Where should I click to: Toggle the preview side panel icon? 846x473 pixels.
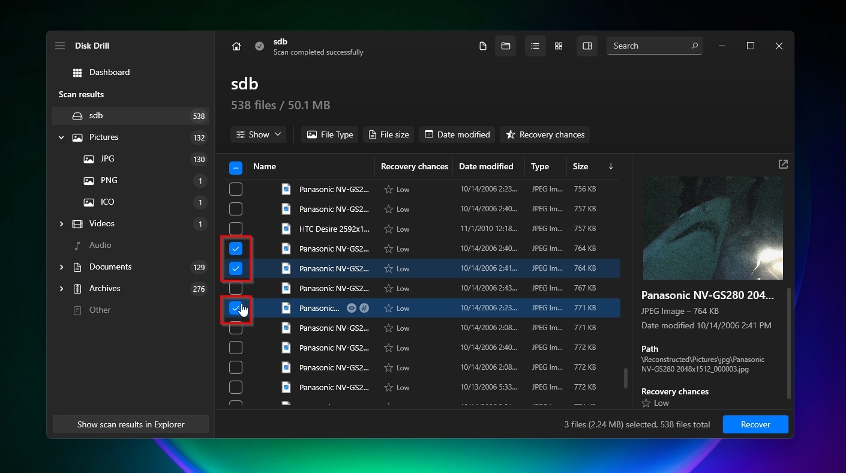pyautogui.click(x=587, y=46)
